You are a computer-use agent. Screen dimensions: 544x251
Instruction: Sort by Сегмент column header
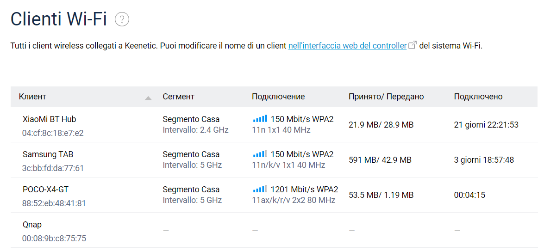(x=178, y=97)
